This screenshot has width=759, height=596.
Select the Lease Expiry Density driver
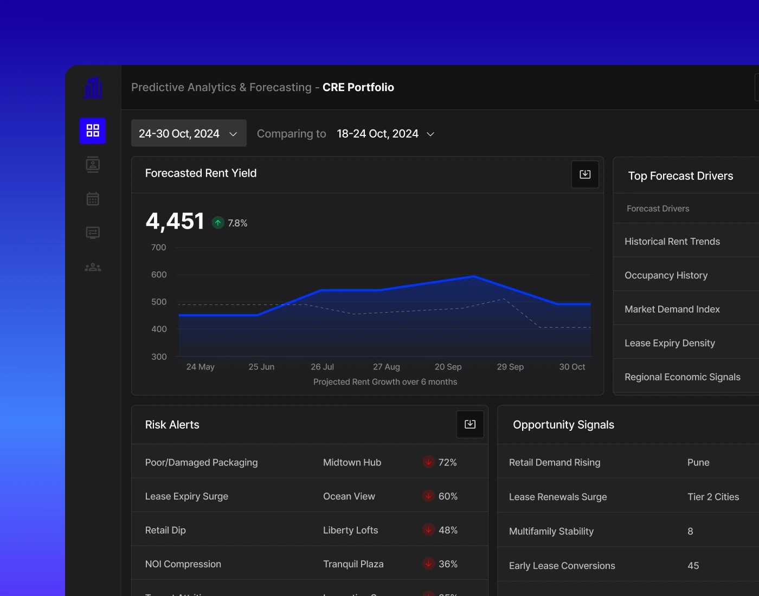click(686, 343)
